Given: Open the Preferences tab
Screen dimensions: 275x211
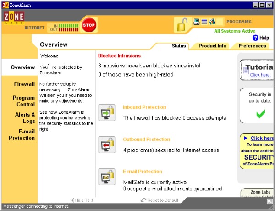Looking at the screenshot, I should point(252,46).
